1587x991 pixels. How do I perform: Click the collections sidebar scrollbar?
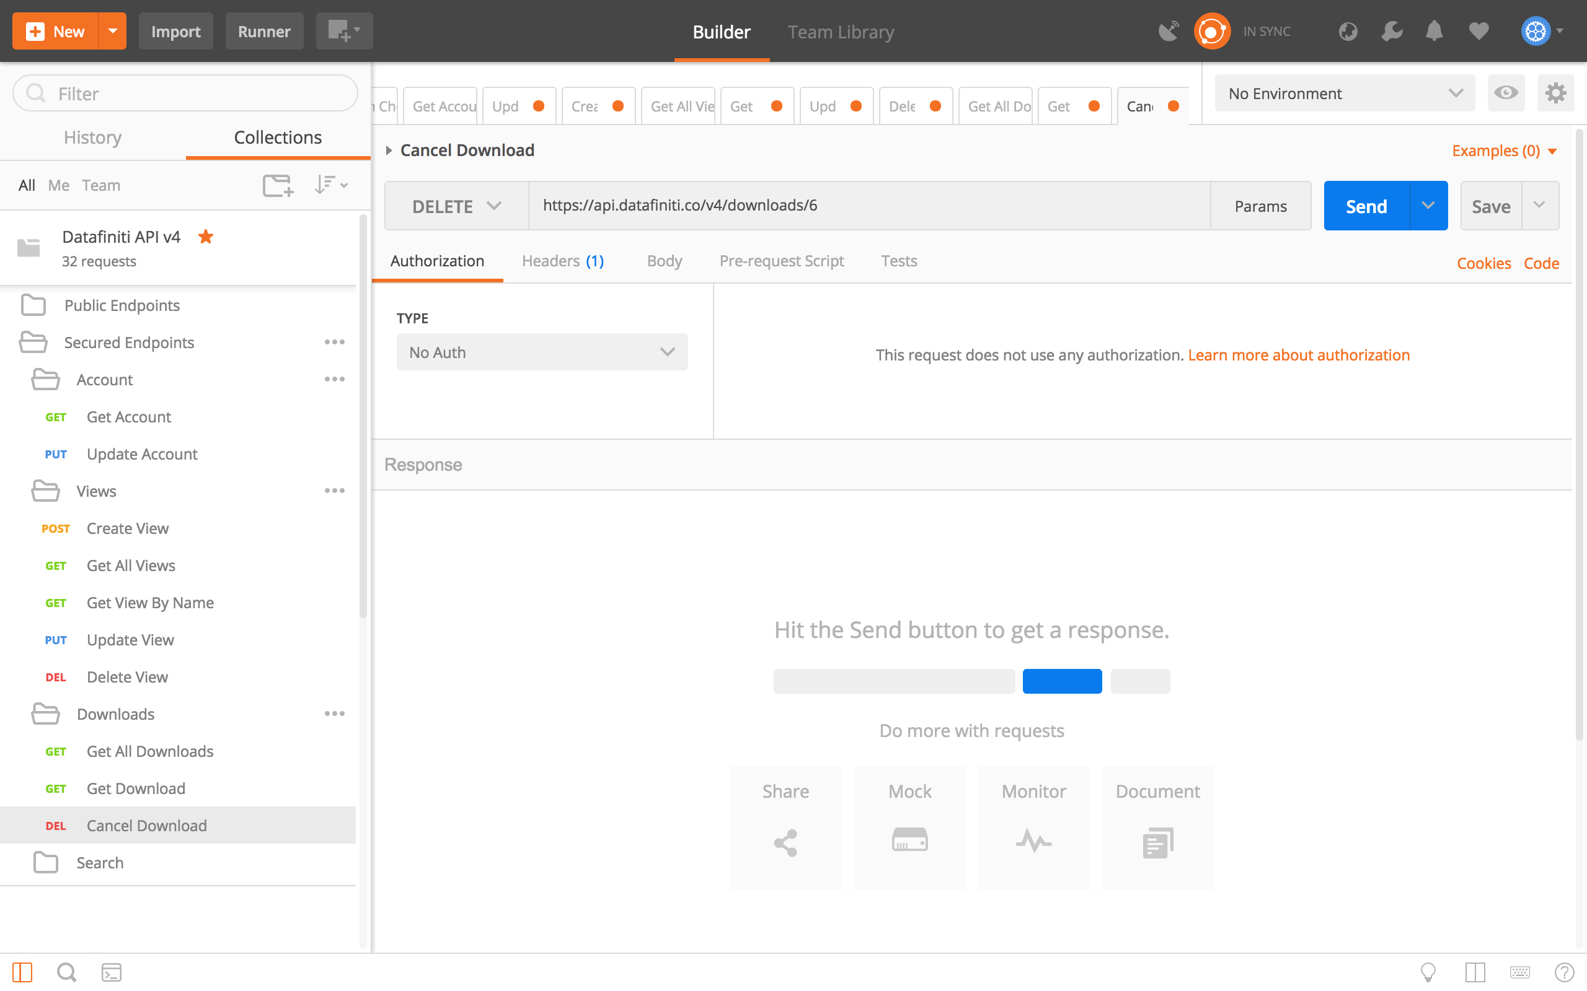363,417
